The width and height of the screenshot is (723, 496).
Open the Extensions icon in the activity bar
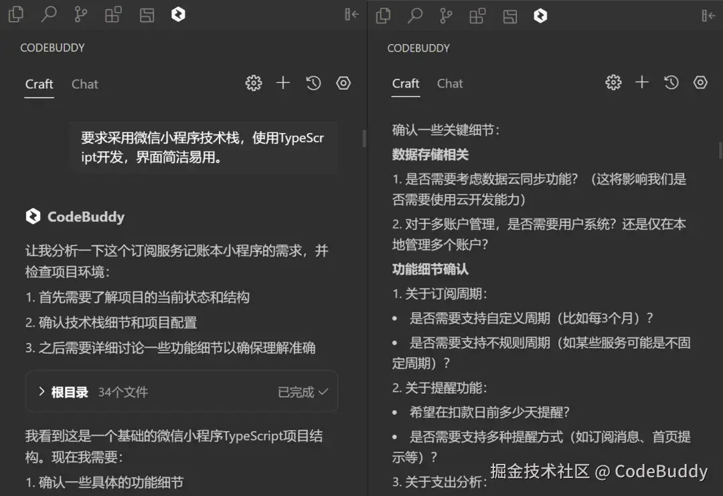click(x=112, y=14)
